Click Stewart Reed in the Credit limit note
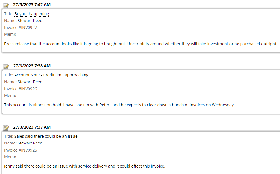 (30, 82)
